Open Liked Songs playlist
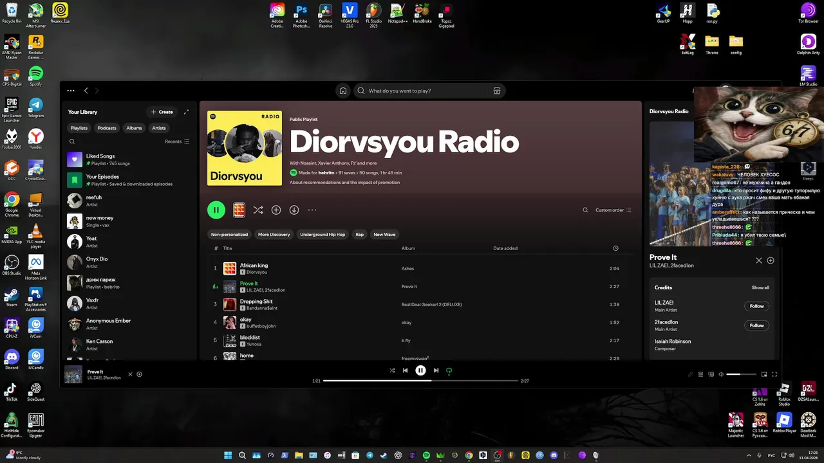This screenshot has width=824, height=463. 131,159
